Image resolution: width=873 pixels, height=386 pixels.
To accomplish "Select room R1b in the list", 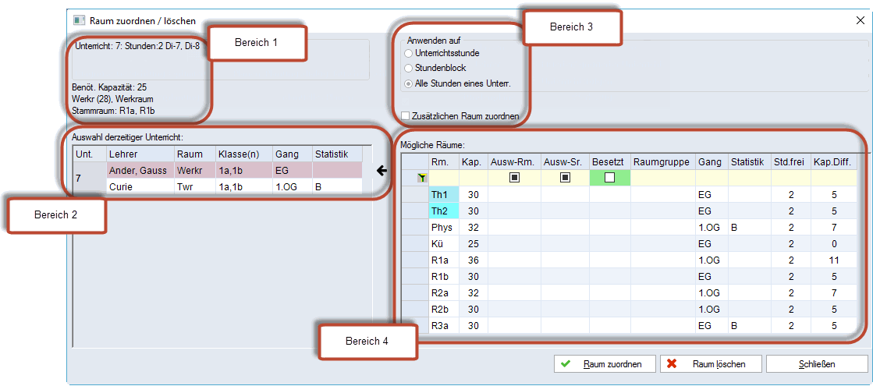I will pos(442,276).
